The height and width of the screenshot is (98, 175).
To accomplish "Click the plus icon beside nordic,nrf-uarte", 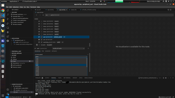I will click(x=88, y=48).
